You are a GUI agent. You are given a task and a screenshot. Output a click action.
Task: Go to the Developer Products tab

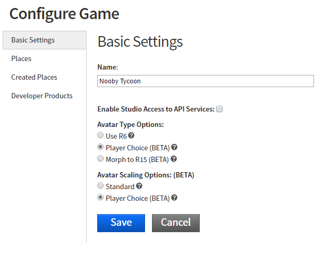41,96
